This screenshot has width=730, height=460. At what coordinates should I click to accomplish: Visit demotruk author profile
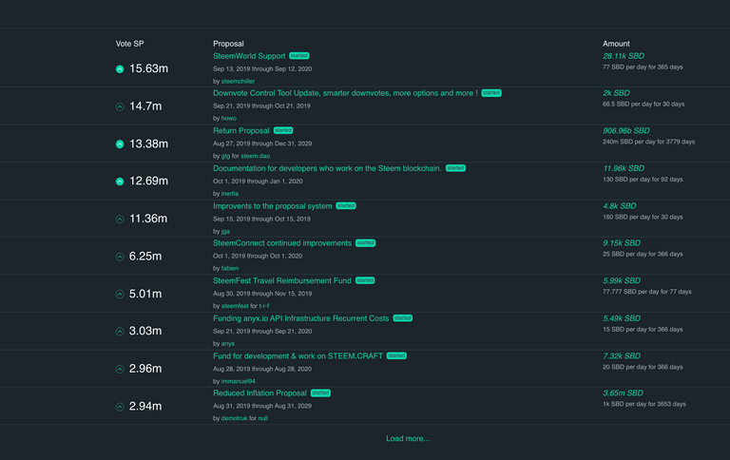tap(234, 418)
